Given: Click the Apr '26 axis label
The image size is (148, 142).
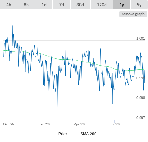Looking at the screenshot, I should [x=79, y=124].
